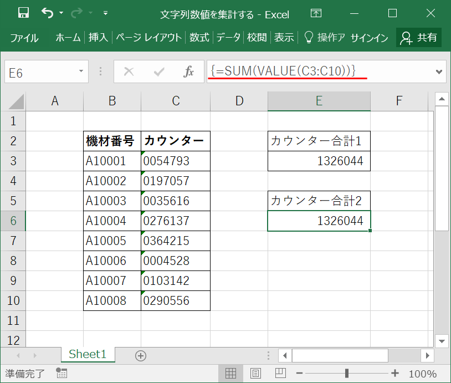Expand the formula bar
The image size is (451, 383).
click(440, 72)
